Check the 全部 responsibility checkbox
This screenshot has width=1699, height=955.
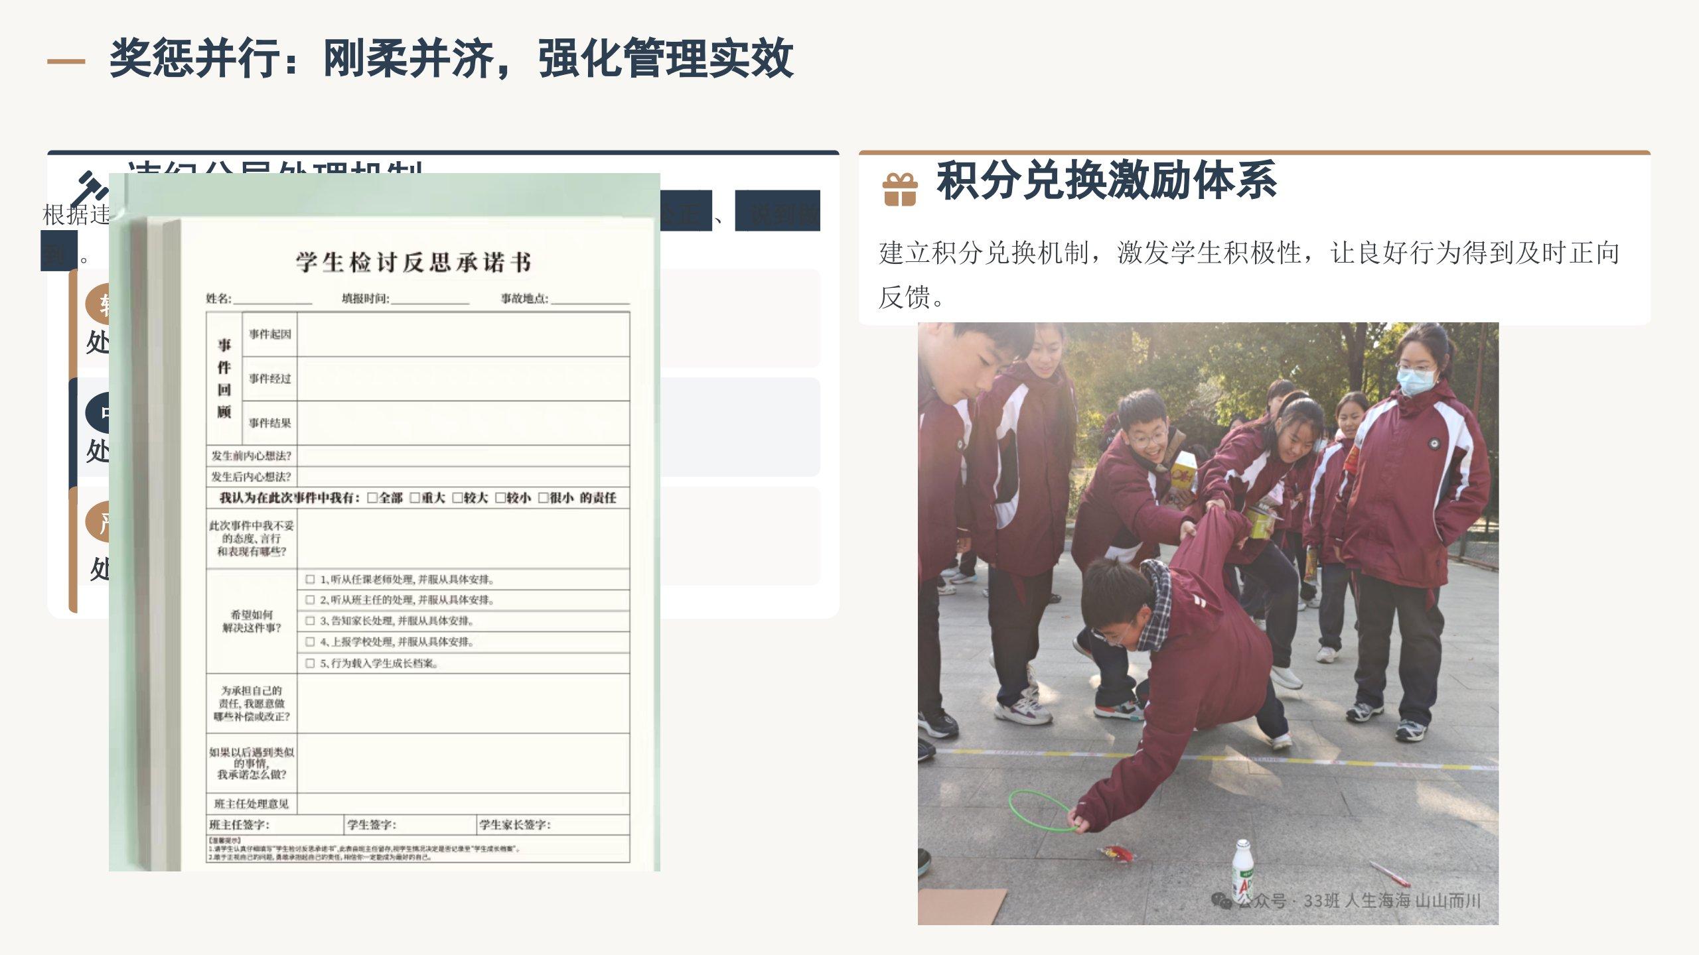click(372, 497)
